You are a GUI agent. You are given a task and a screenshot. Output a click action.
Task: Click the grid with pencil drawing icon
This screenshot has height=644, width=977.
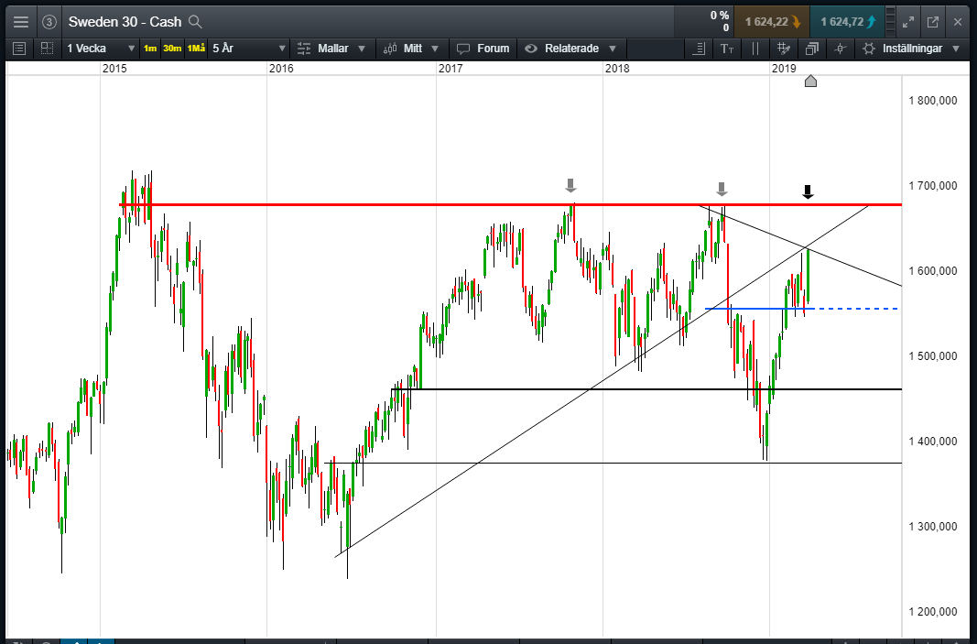[784, 48]
